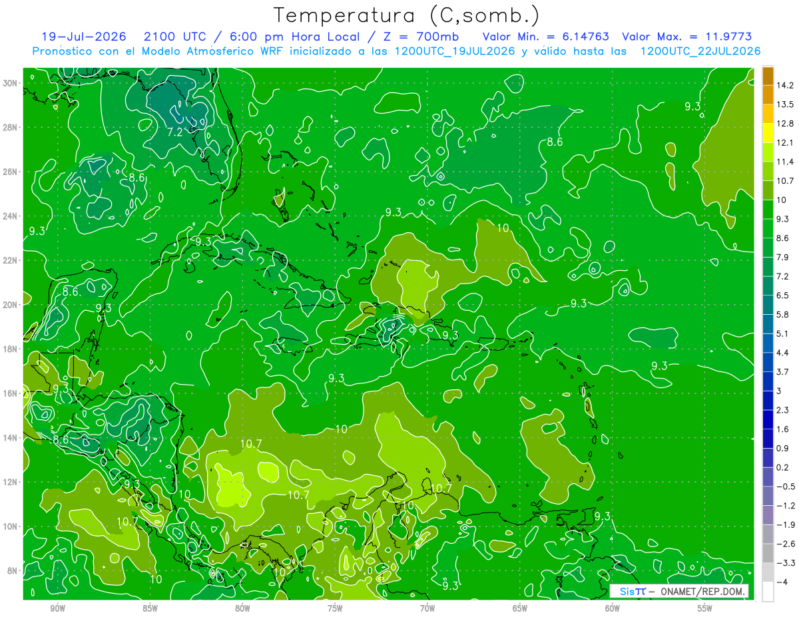Select the color scale label 2.3
The height and width of the screenshot is (617, 799).
783,410
